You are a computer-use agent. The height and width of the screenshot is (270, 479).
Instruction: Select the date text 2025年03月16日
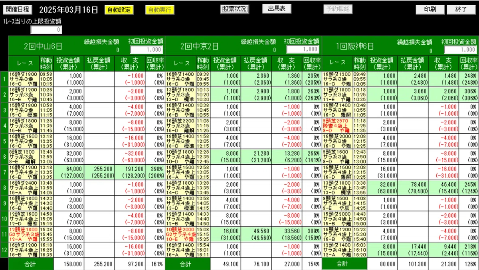coord(68,9)
